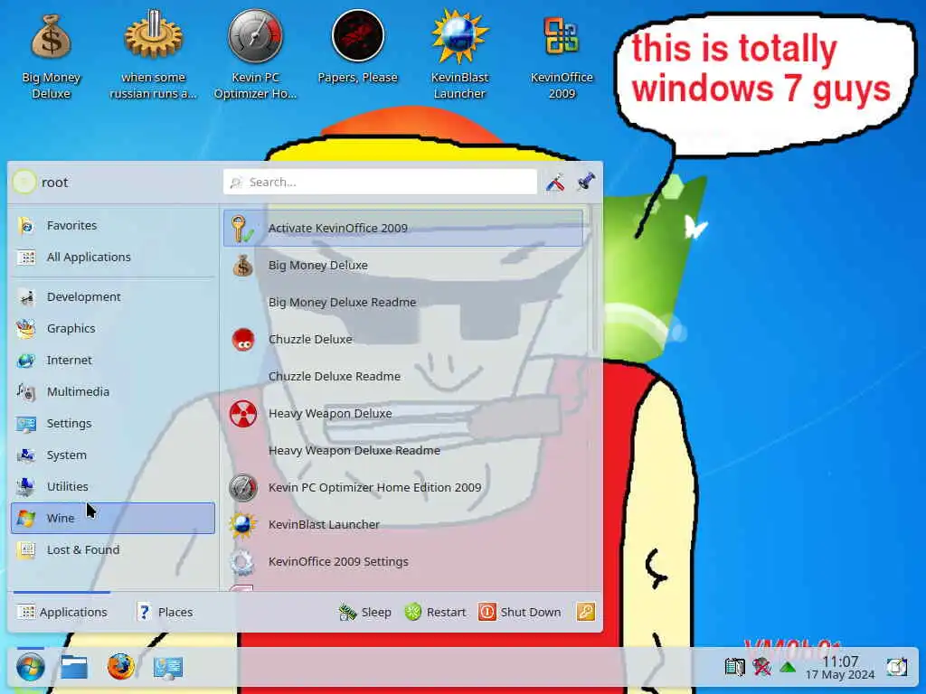Select the Multimedia category

click(x=112, y=392)
